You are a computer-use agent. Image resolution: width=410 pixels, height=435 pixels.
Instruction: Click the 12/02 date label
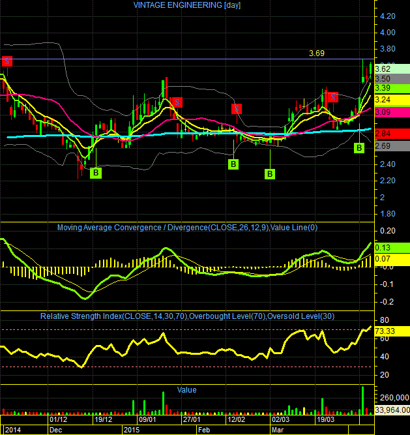[x=237, y=419]
